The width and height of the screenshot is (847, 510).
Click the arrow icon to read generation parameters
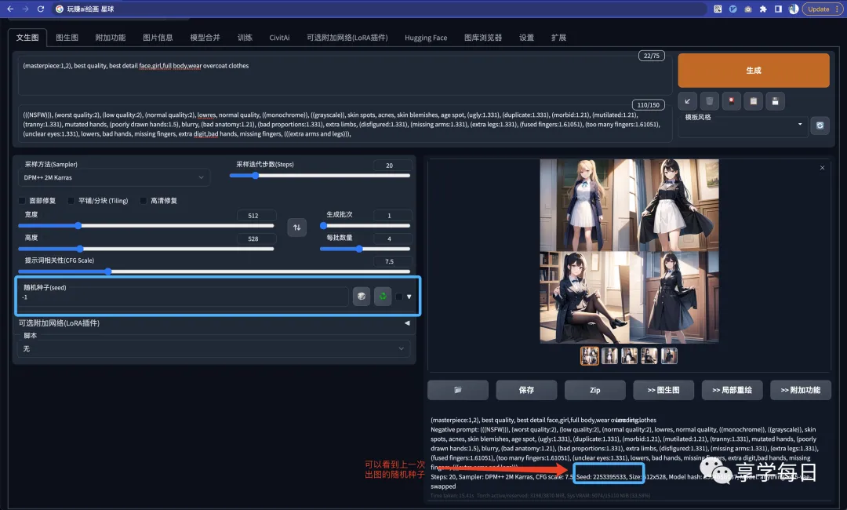[x=687, y=101]
